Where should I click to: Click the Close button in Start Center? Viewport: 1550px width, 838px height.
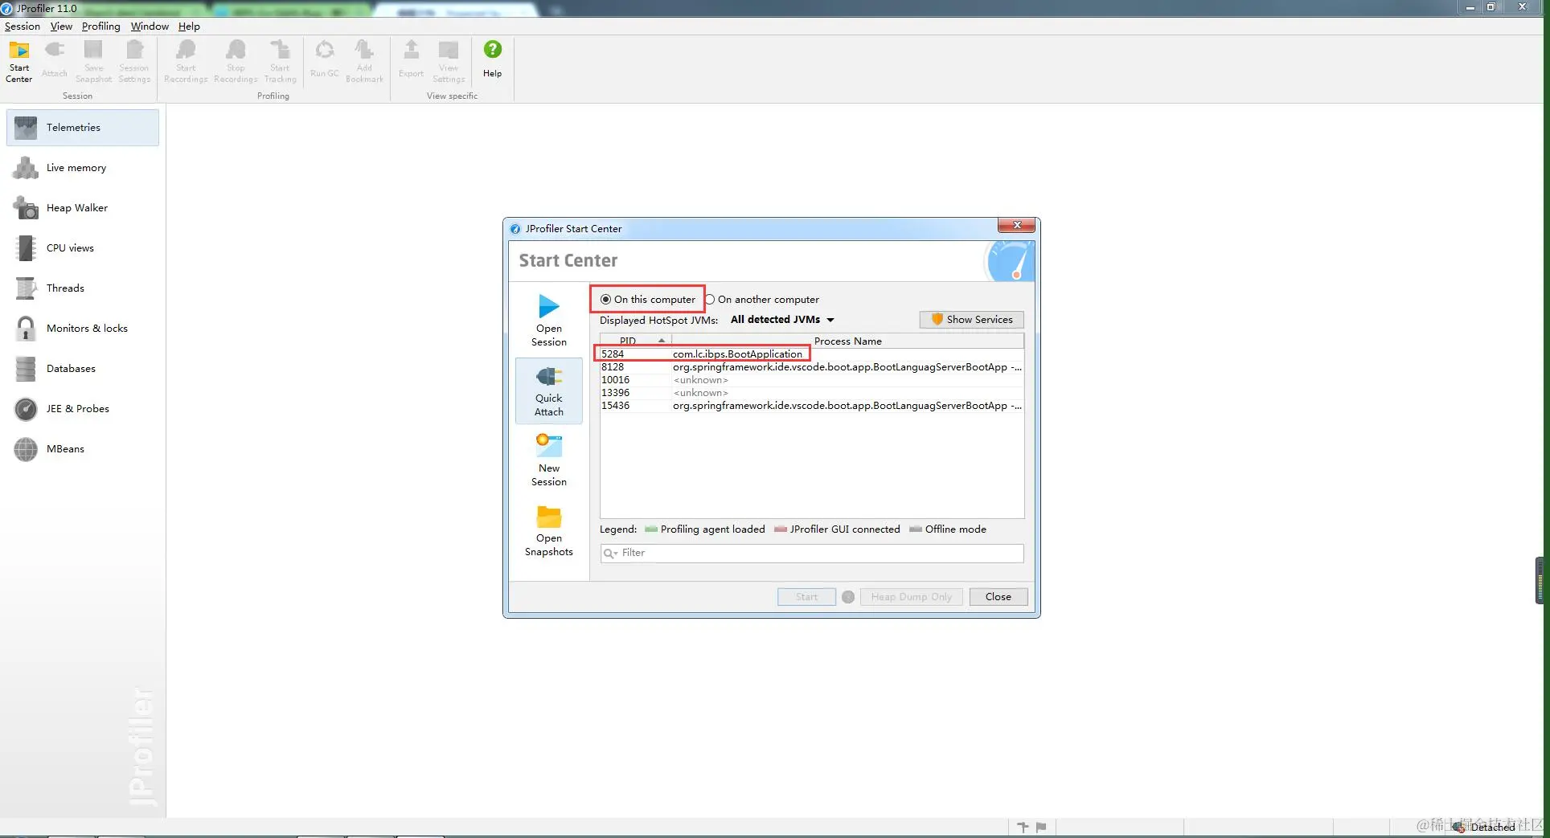[998, 596]
